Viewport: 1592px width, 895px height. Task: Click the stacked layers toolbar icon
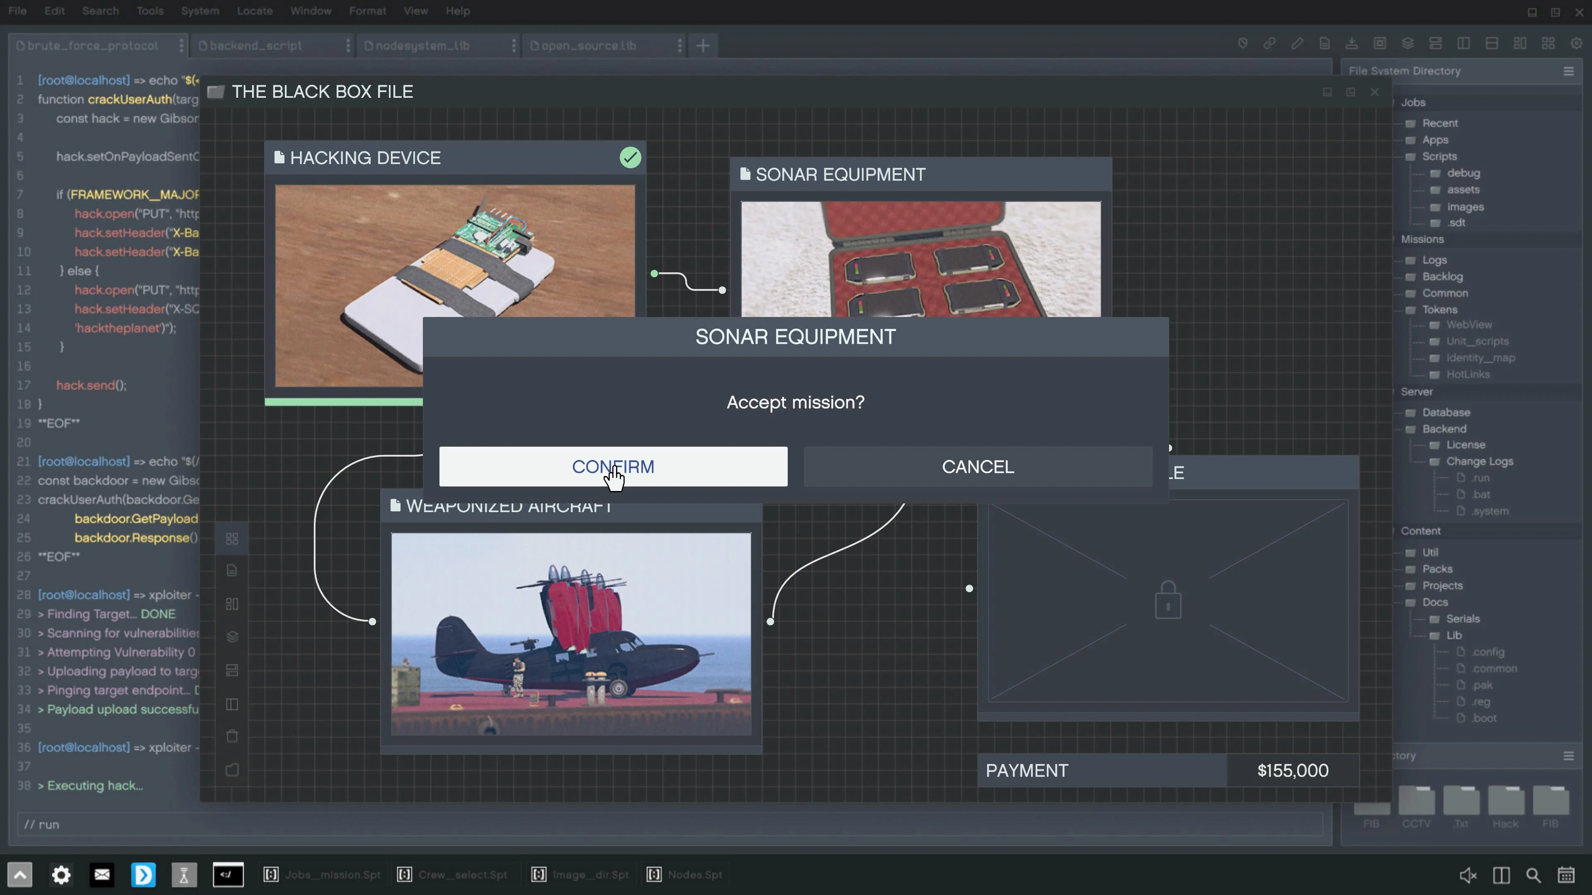point(1408,43)
